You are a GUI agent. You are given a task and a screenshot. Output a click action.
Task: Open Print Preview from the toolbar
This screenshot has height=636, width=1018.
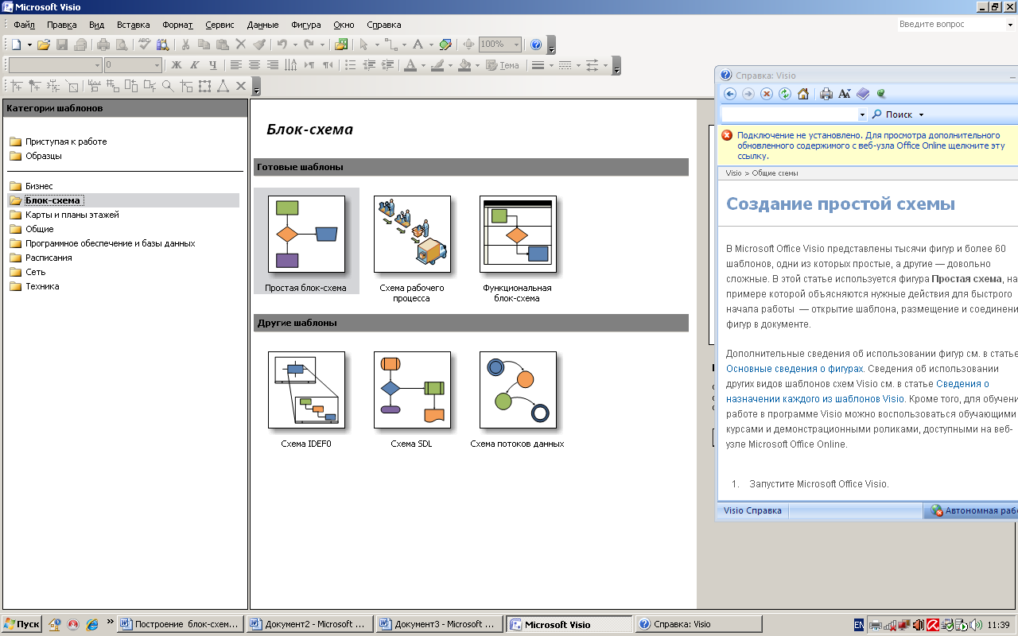[122, 45]
